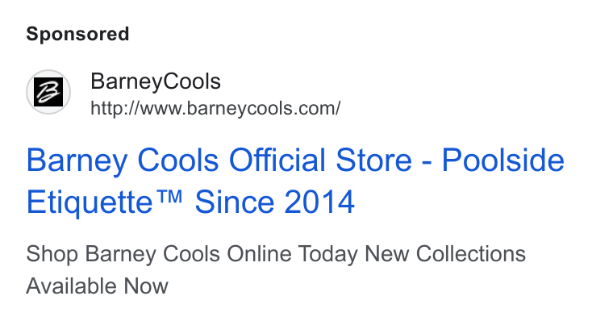Click New Collections in the ad description

coord(445,254)
